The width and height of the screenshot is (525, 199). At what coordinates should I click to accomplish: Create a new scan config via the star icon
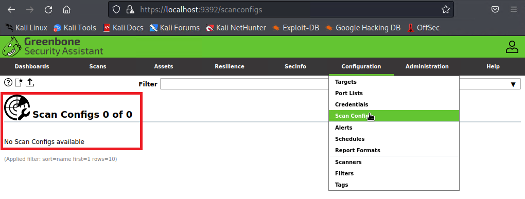[x=19, y=82]
